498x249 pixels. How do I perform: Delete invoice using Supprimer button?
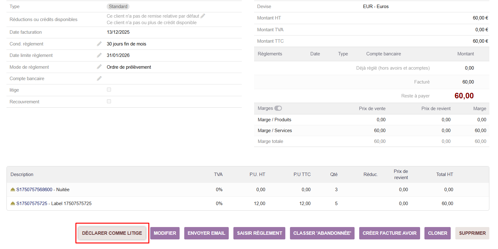point(472,233)
